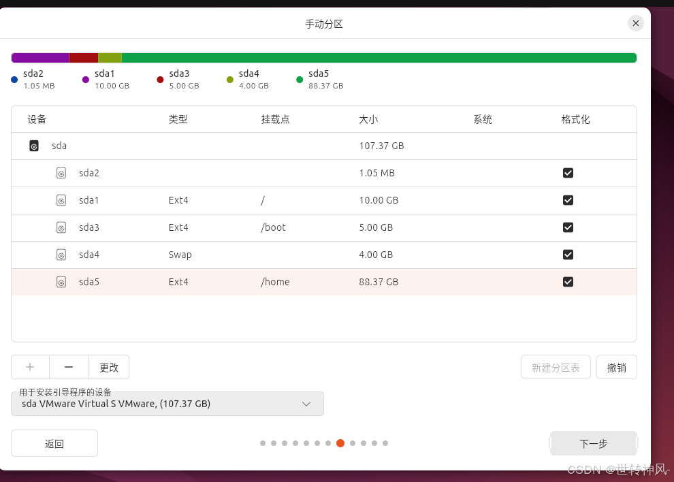This screenshot has width=674, height=482.
Task: Click the sda1 Ext4 type cell
Action: (x=178, y=200)
